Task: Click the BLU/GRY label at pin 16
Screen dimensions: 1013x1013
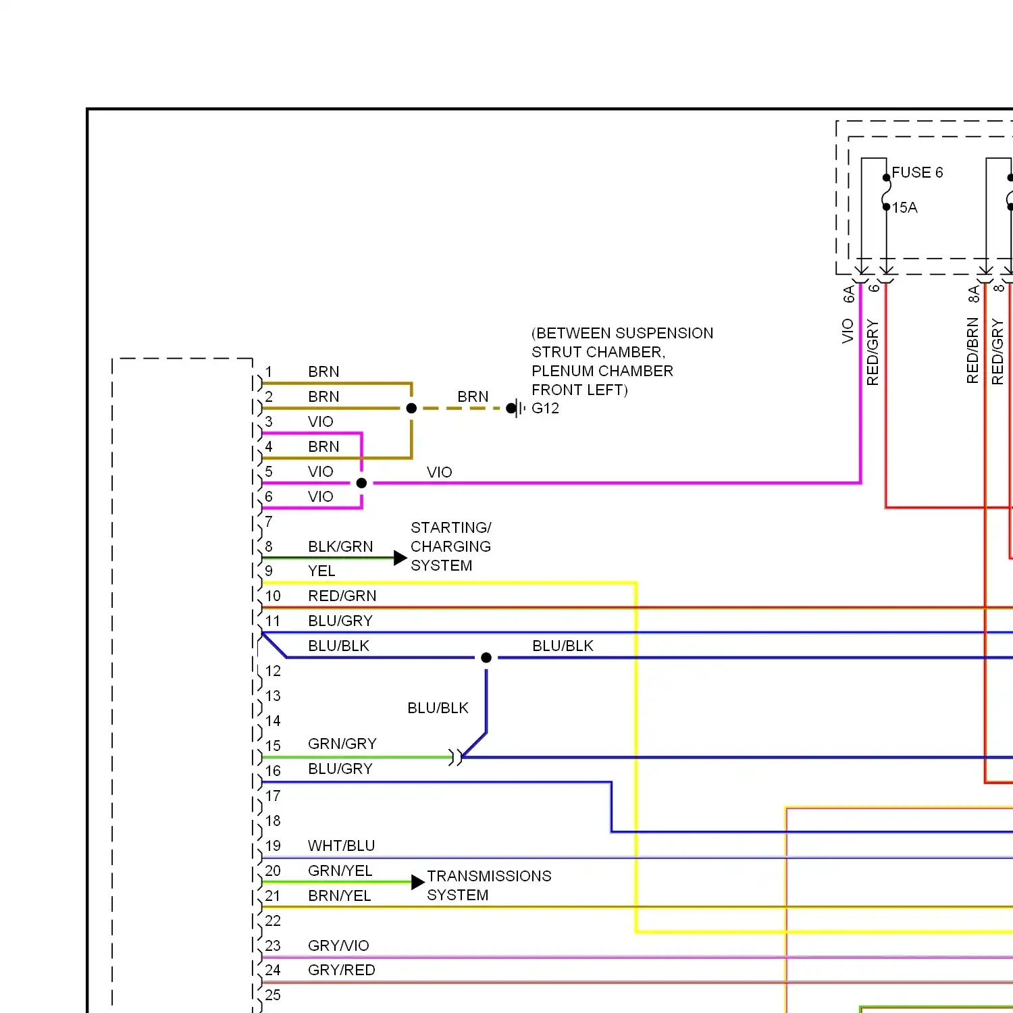Action: pos(340,769)
